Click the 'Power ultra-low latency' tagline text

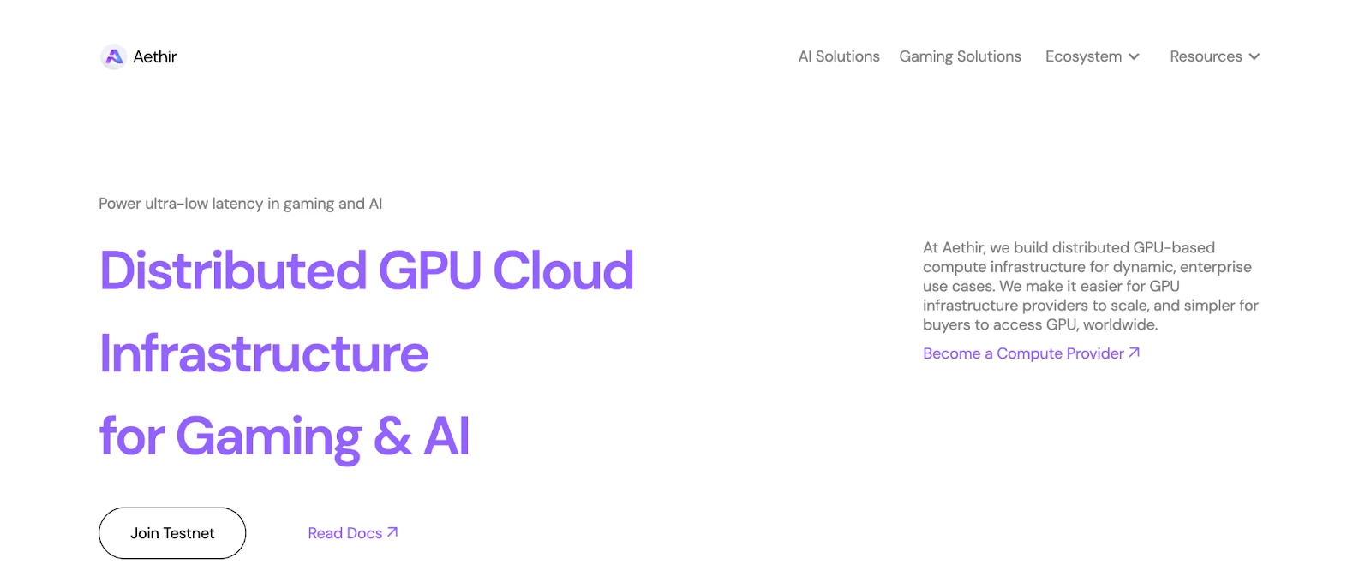241,204
